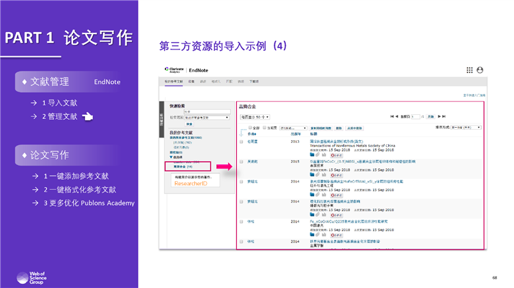Click folder icon of Fe_xCoCrAlCu/Q235 reference

(312, 235)
